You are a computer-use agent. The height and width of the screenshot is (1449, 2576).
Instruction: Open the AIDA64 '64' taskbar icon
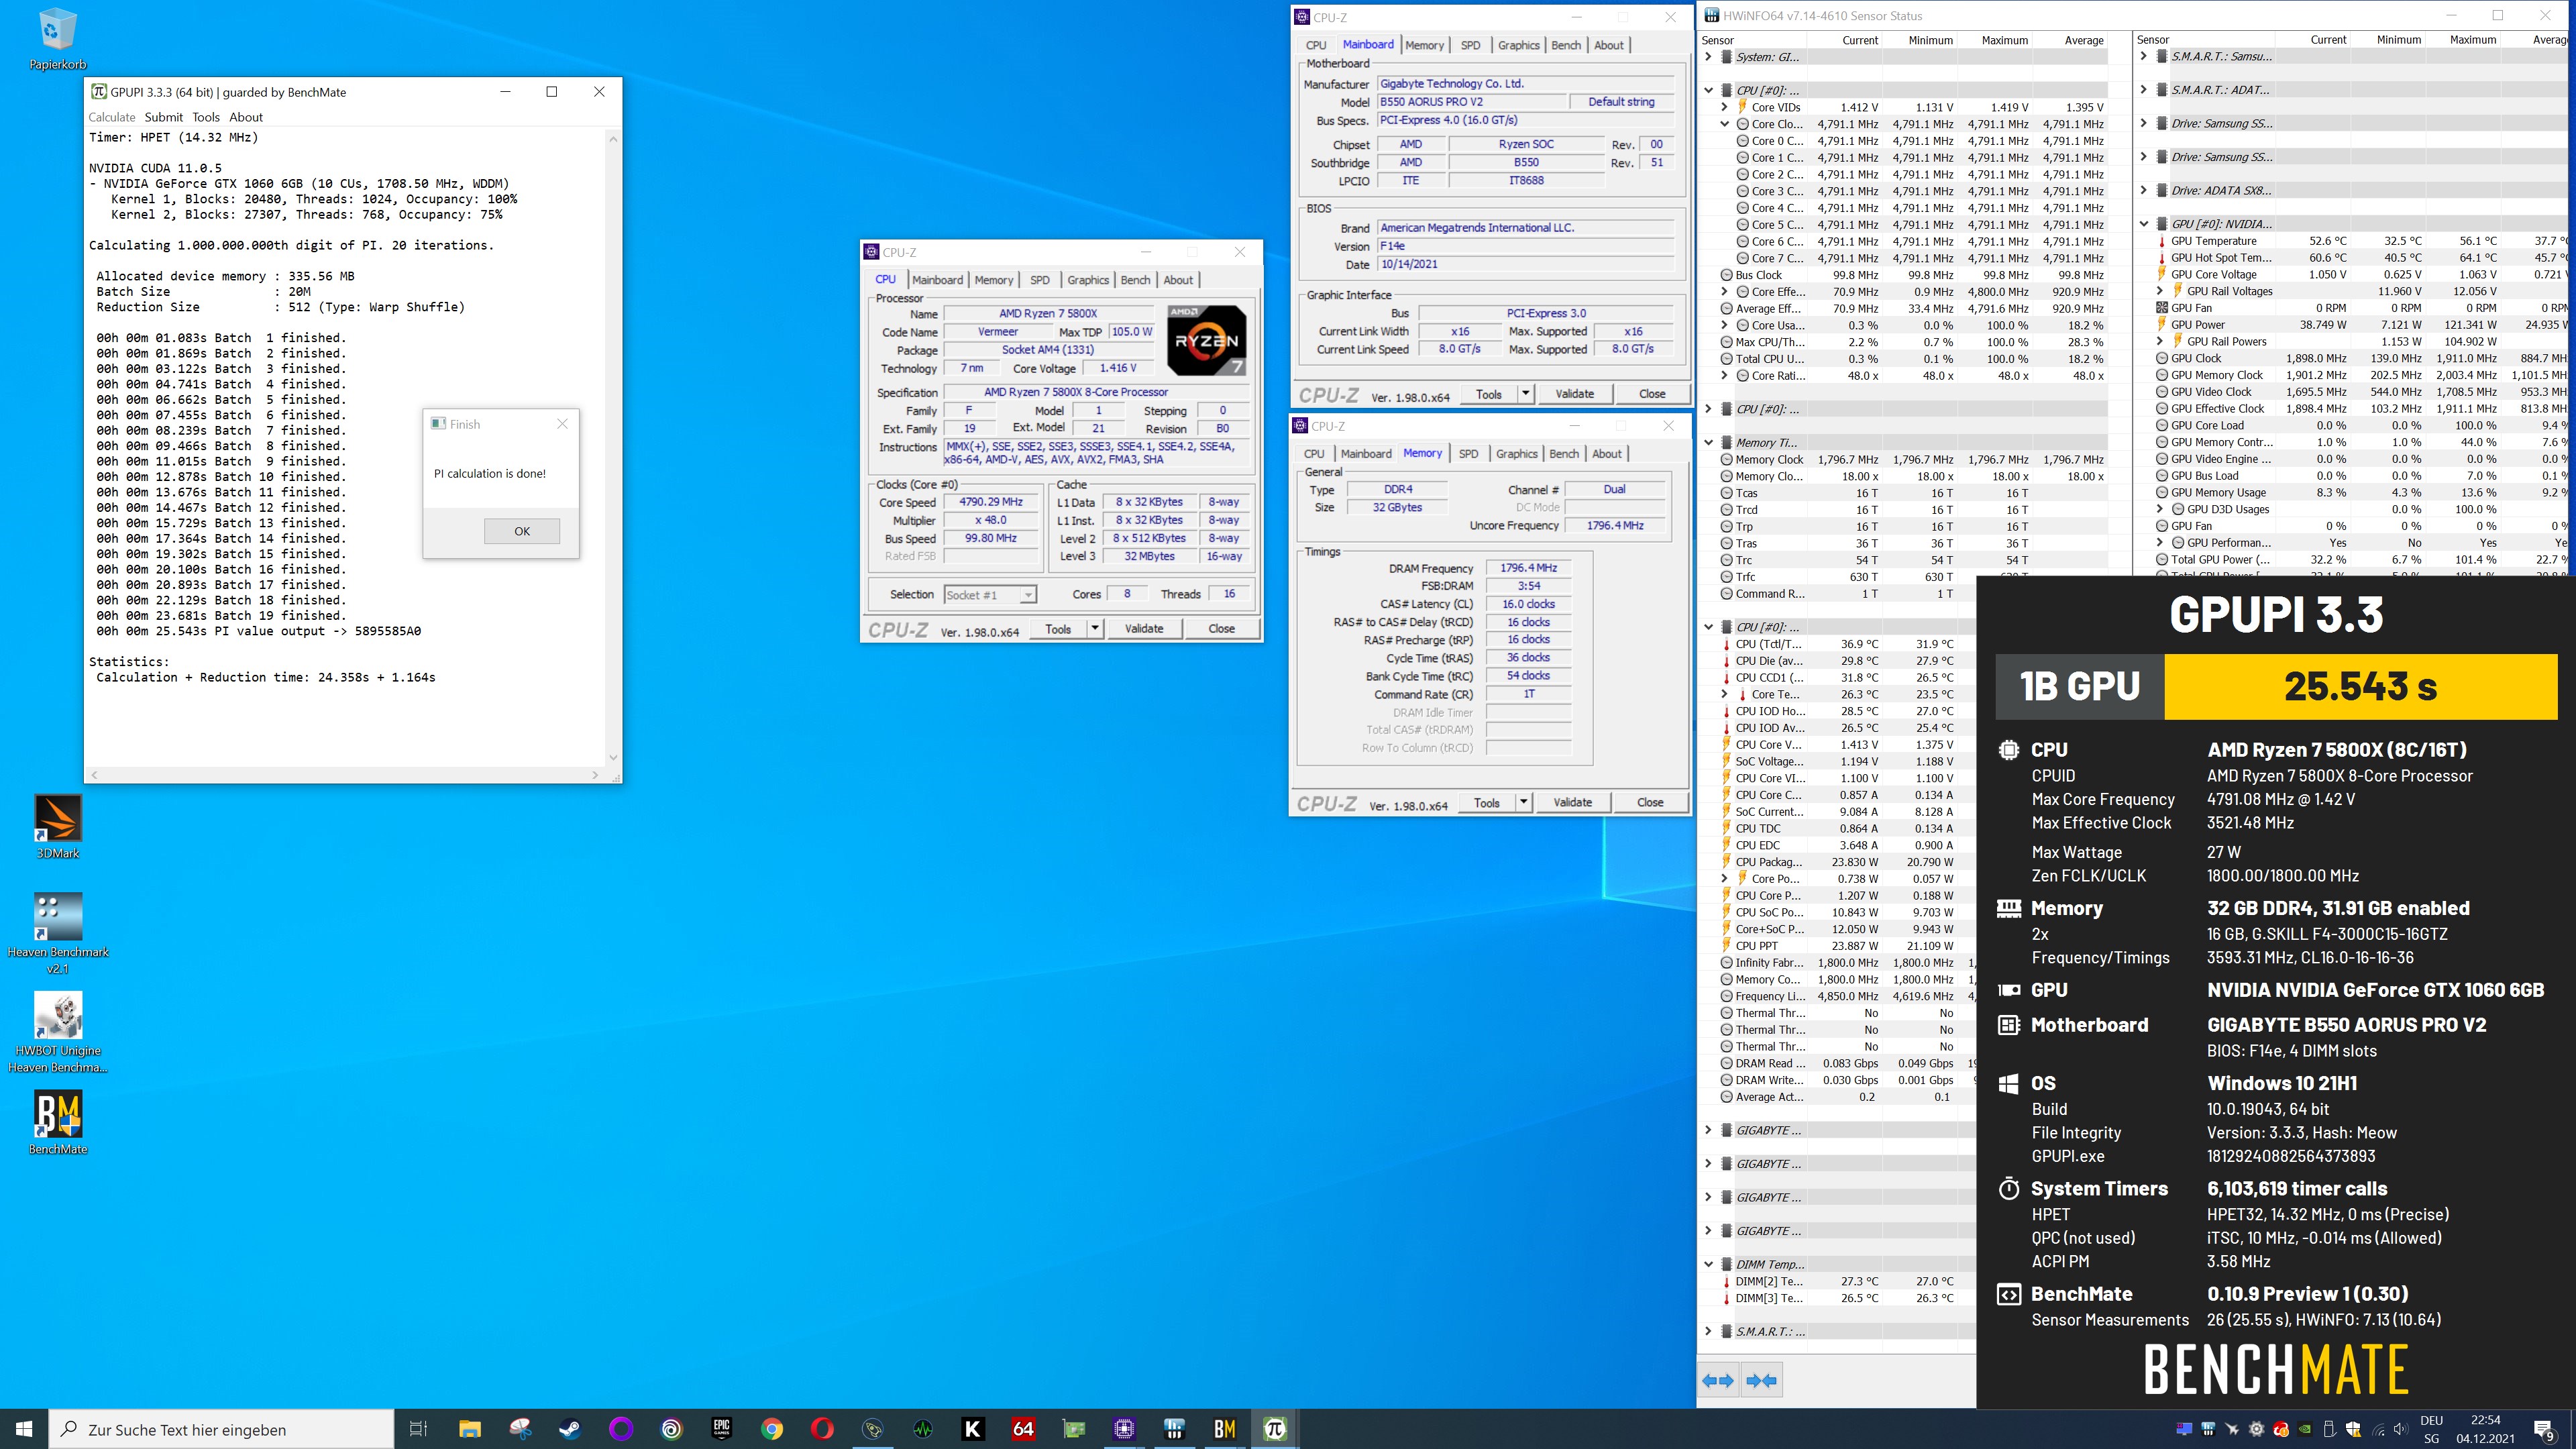[x=1023, y=1429]
